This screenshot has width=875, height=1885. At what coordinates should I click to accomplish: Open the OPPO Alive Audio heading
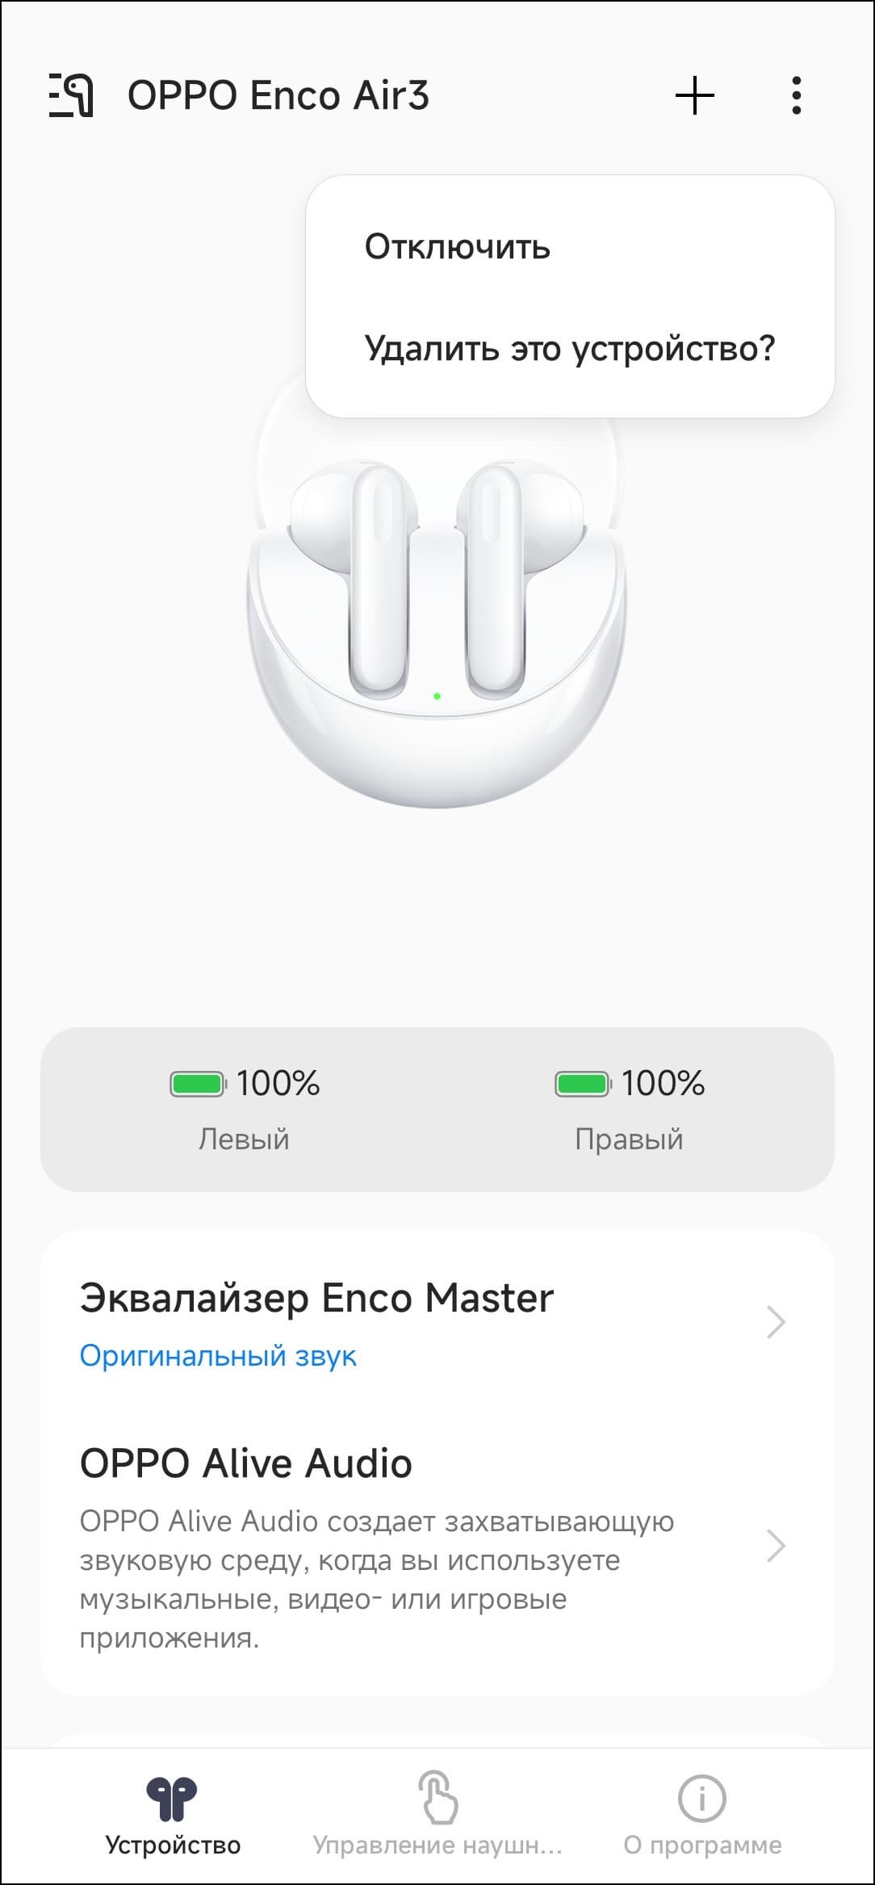pos(246,1463)
